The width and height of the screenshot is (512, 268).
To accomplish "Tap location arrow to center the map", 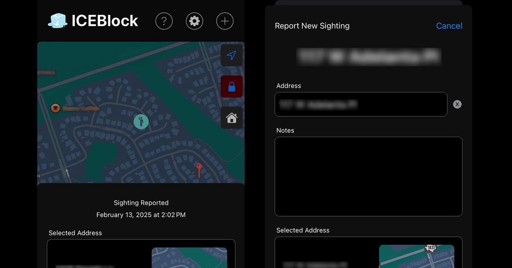I will [x=232, y=55].
